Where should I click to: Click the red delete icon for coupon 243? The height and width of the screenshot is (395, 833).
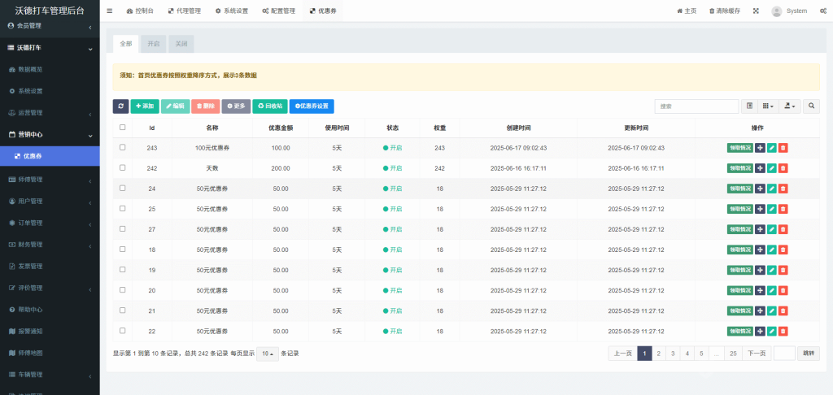783,148
